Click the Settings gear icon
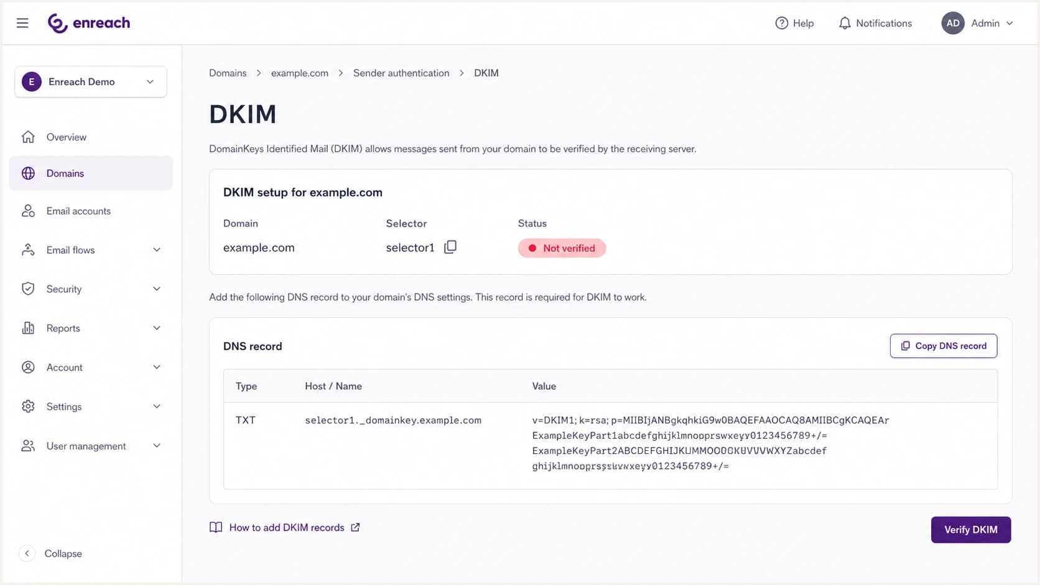The image size is (1040, 585). (28, 407)
